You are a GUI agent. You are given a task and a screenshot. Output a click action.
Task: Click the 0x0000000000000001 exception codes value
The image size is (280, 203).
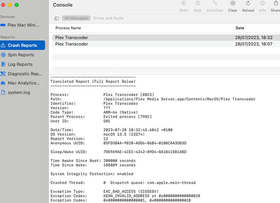(124, 200)
